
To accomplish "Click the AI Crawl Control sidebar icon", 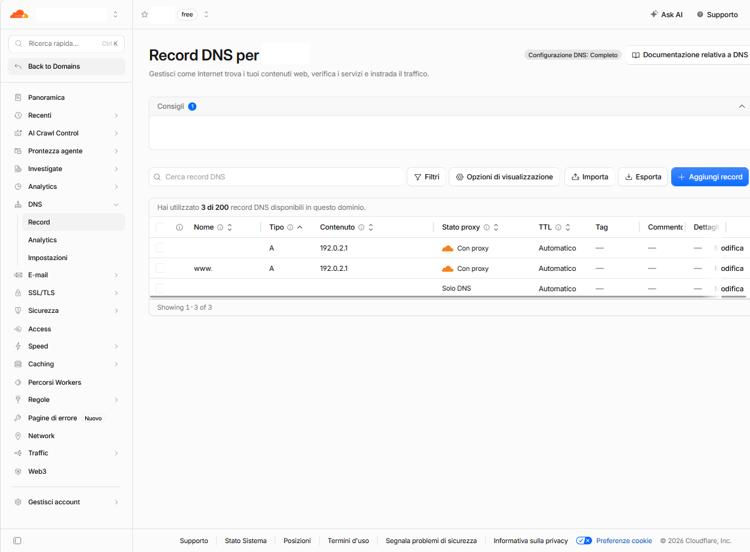I will coord(18,133).
